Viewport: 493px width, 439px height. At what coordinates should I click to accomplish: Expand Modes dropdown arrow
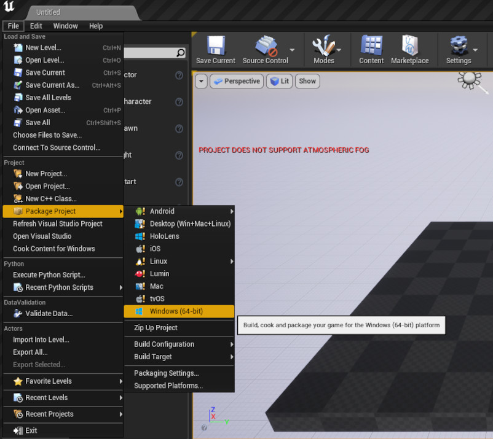[x=339, y=50]
